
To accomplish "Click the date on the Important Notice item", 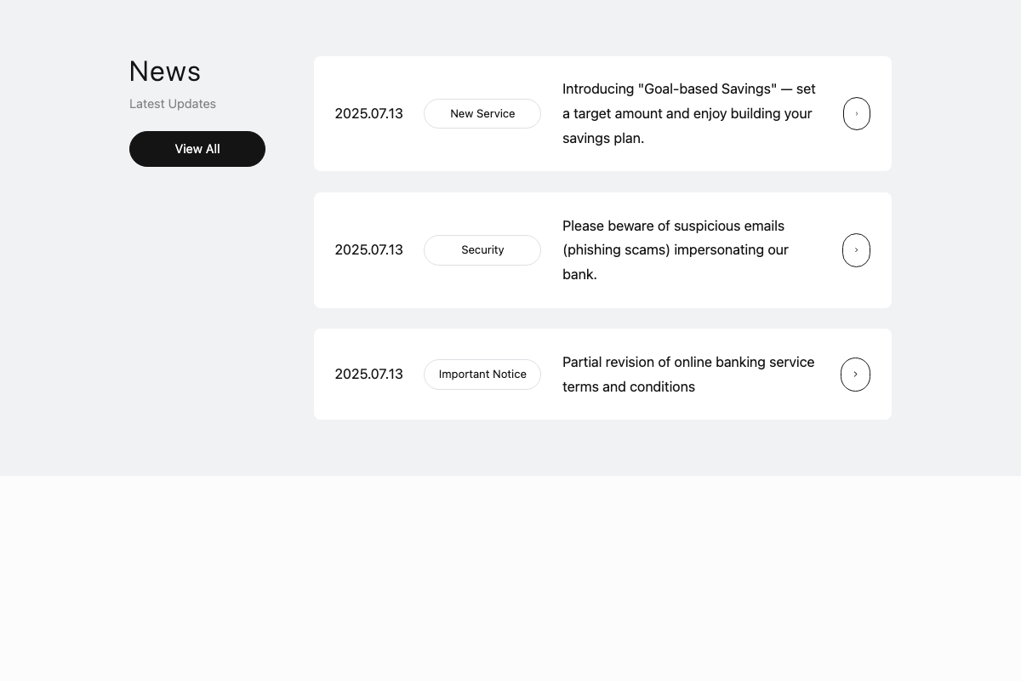I will (x=368, y=375).
